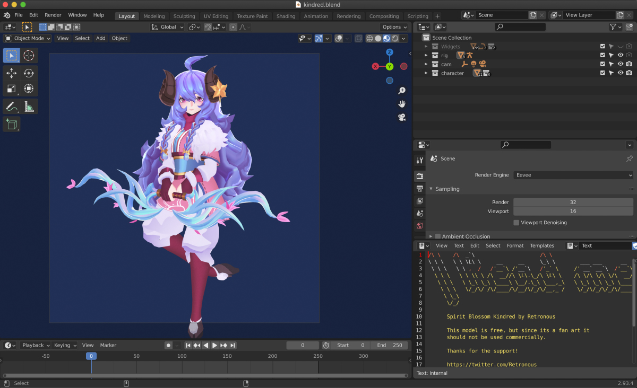Hide the character collection with eye icon
The width and height of the screenshot is (637, 388).
tap(620, 73)
